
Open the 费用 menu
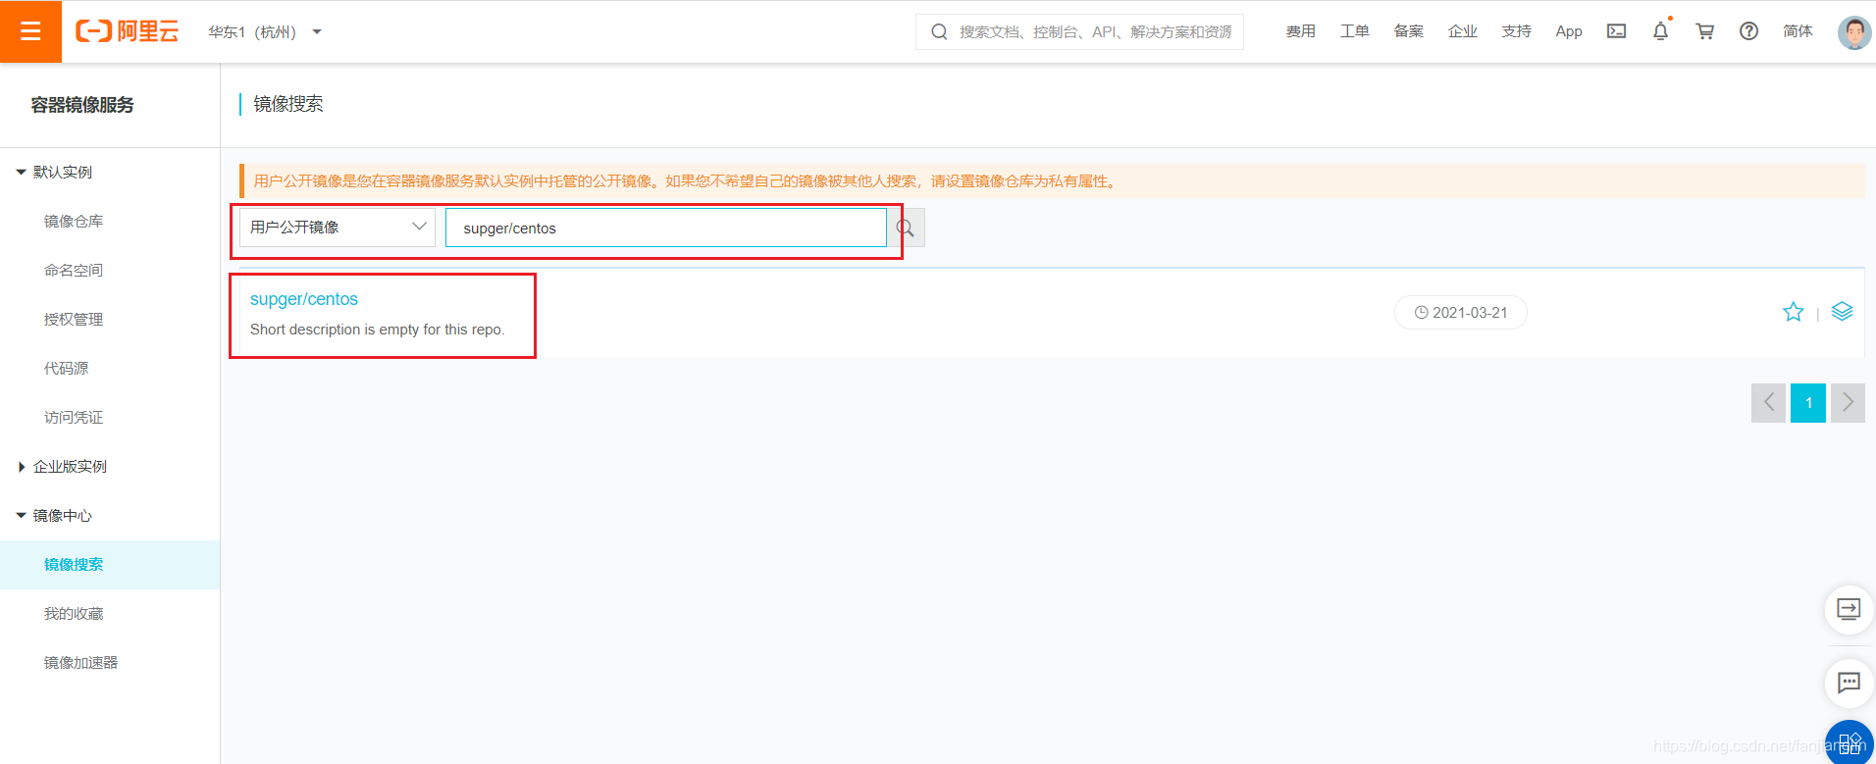click(1301, 31)
